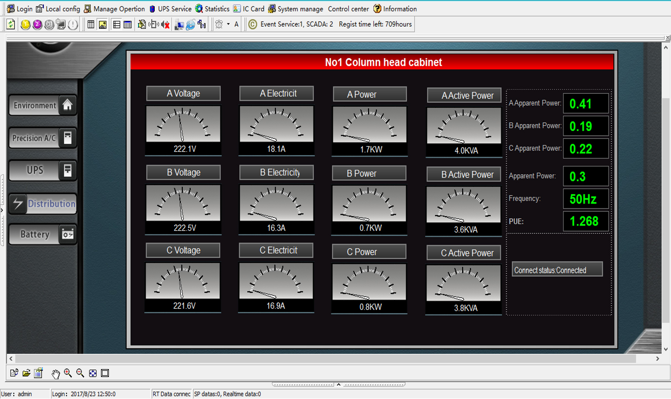671x399 pixels.
Task: Open the Local config menu
Action: pos(58,9)
